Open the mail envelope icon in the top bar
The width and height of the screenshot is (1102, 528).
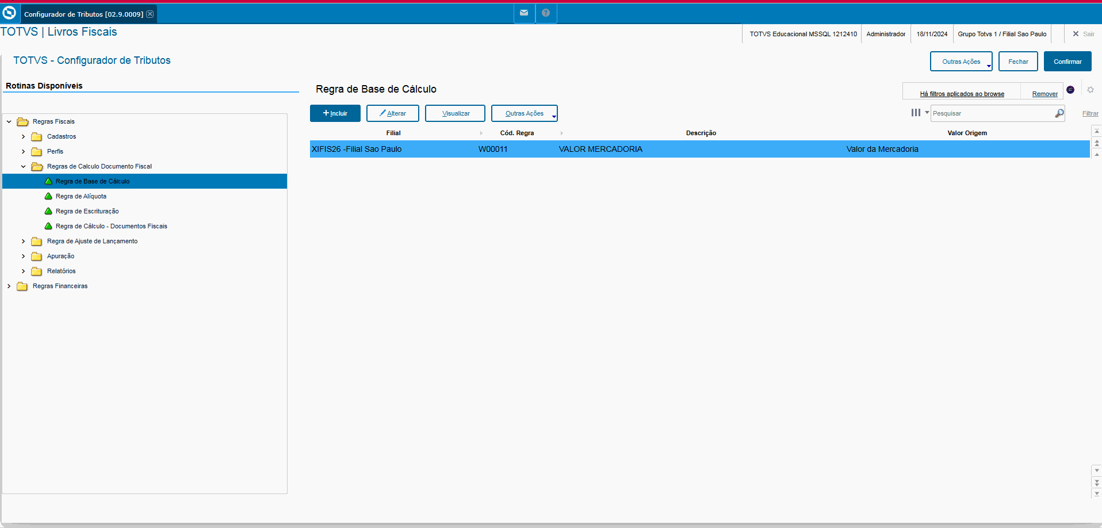524,13
